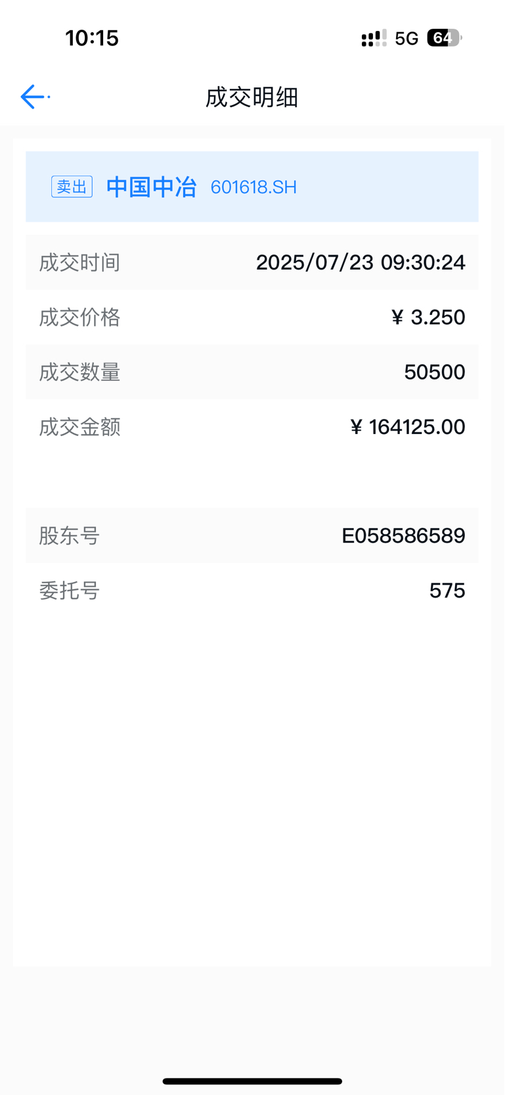Tap the 卖出 sell tag
This screenshot has width=505, height=1095.
coord(72,187)
